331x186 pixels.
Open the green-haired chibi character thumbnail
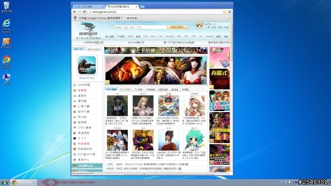click(x=194, y=140)
